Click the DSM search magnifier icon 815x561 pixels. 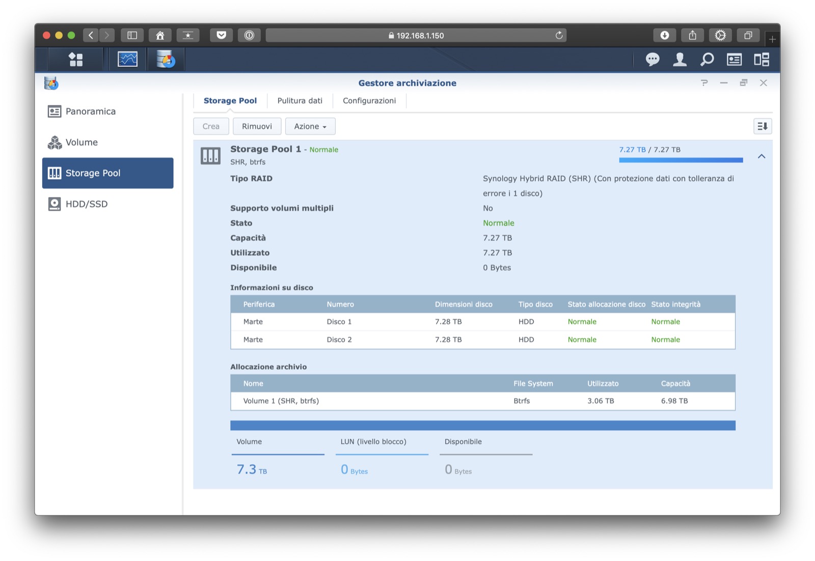coord(707,60)
